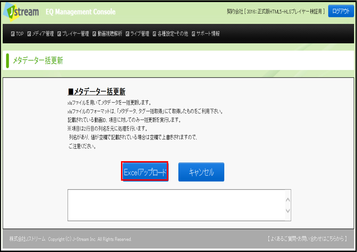357x252 pixels.
Task: Click the small icon beside TOP
Action: tap(13, 34)
